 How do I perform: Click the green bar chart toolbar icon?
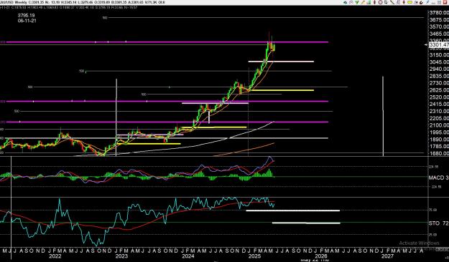[369, 2]
